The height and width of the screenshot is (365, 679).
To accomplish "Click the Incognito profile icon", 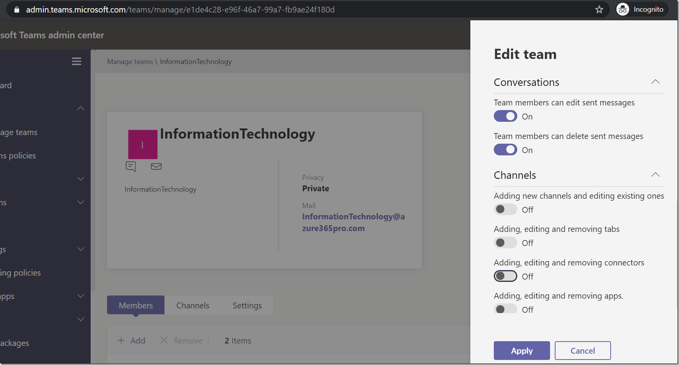I will pyautogui.click(x=623, y=9).
